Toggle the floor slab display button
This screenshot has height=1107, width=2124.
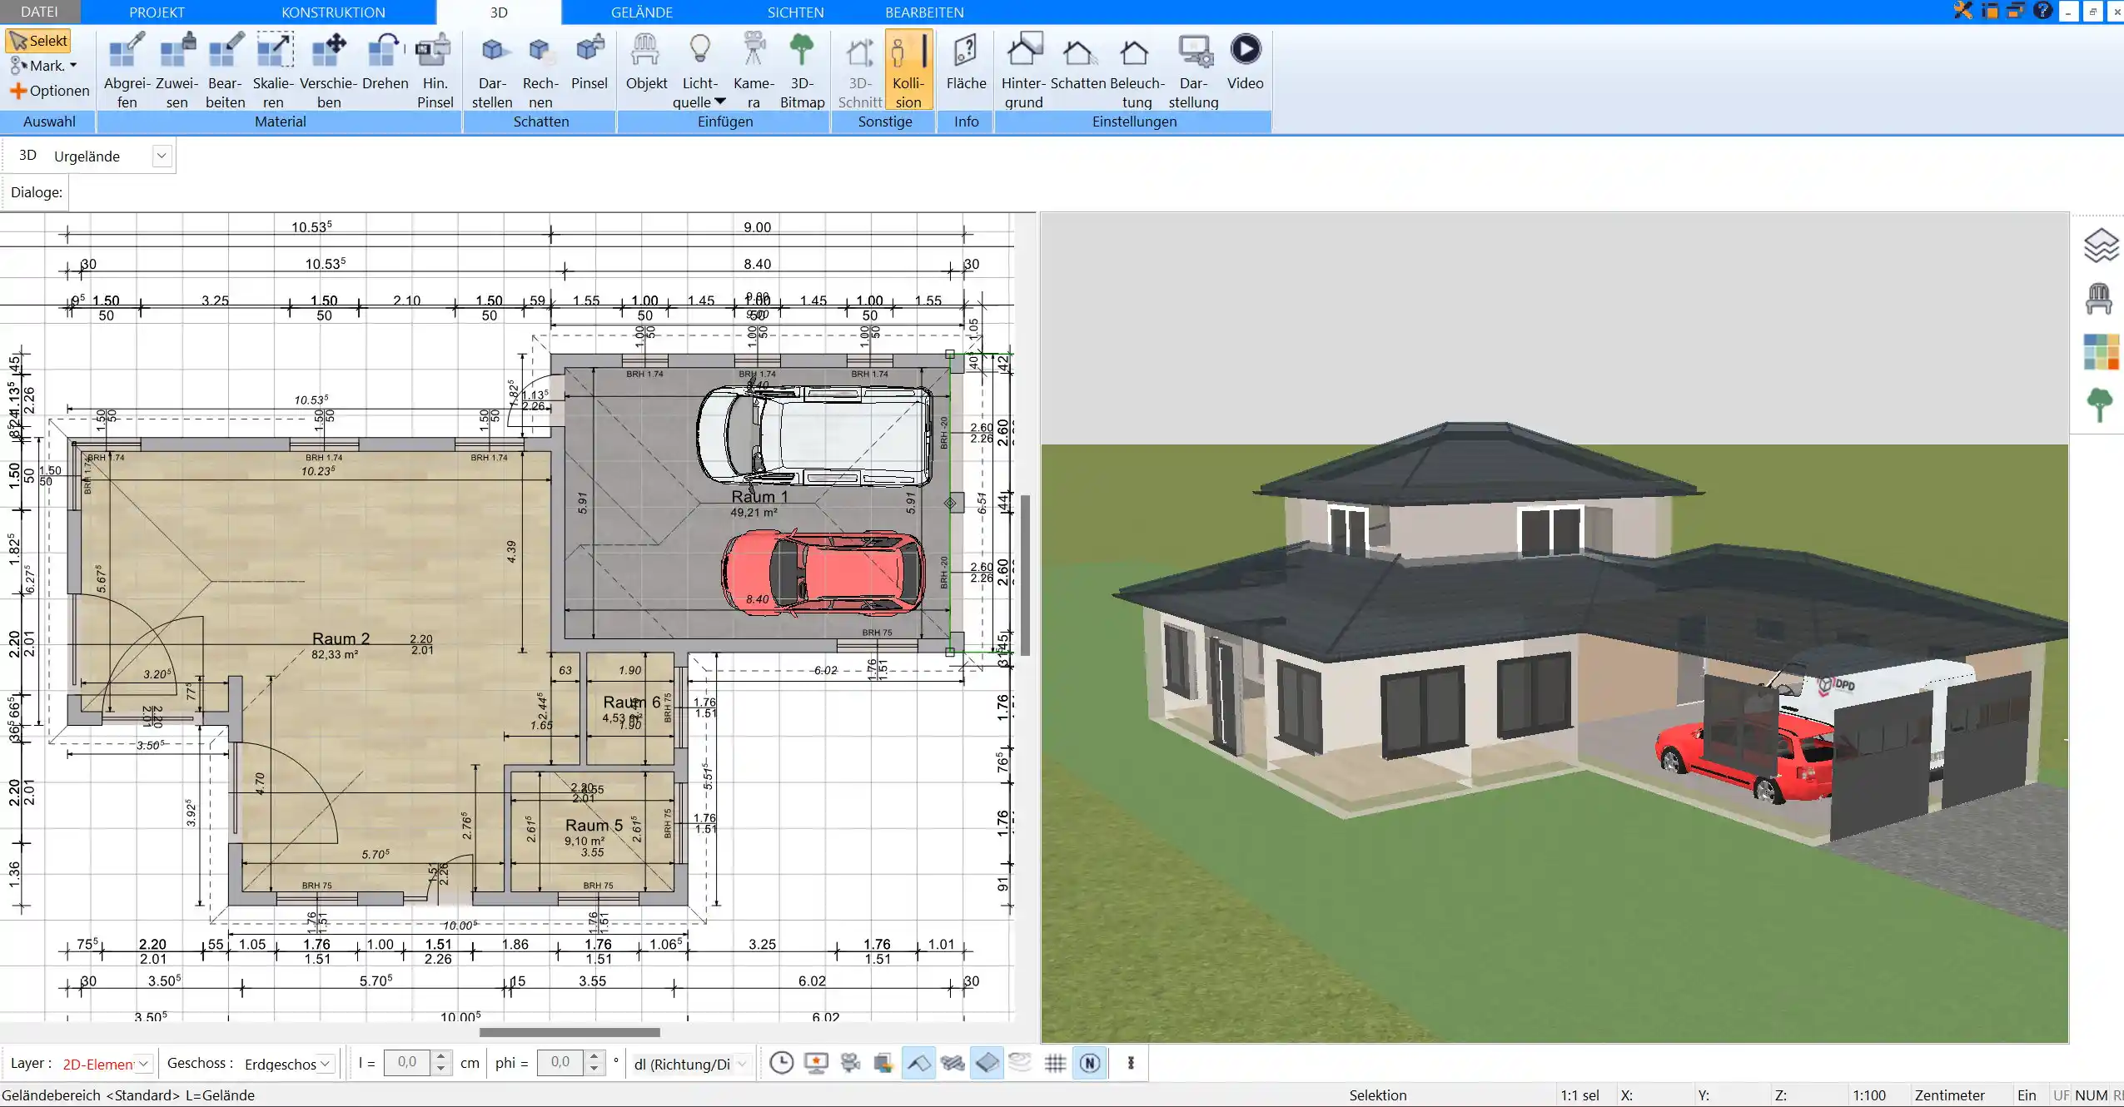click(987, 1063)
